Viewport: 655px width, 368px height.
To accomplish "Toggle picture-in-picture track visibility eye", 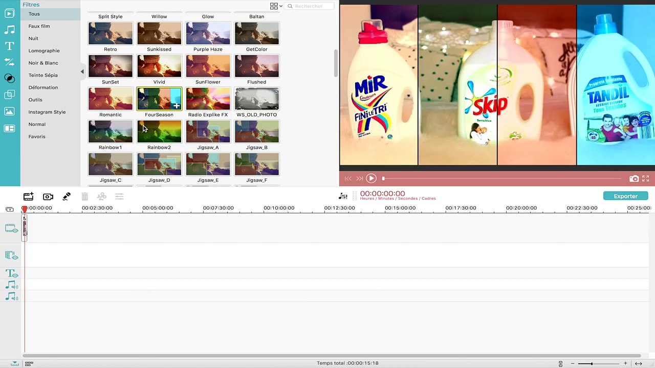I will tap(15, 258).
